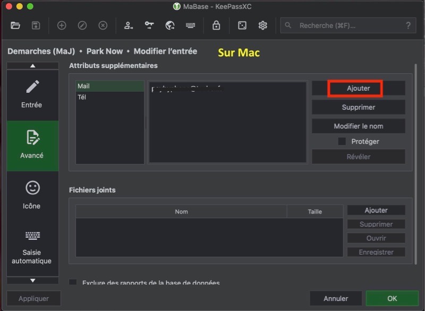Viewport: 425px width, 311px height.
Task: Open database via folder icon
Action: point(15,25)
